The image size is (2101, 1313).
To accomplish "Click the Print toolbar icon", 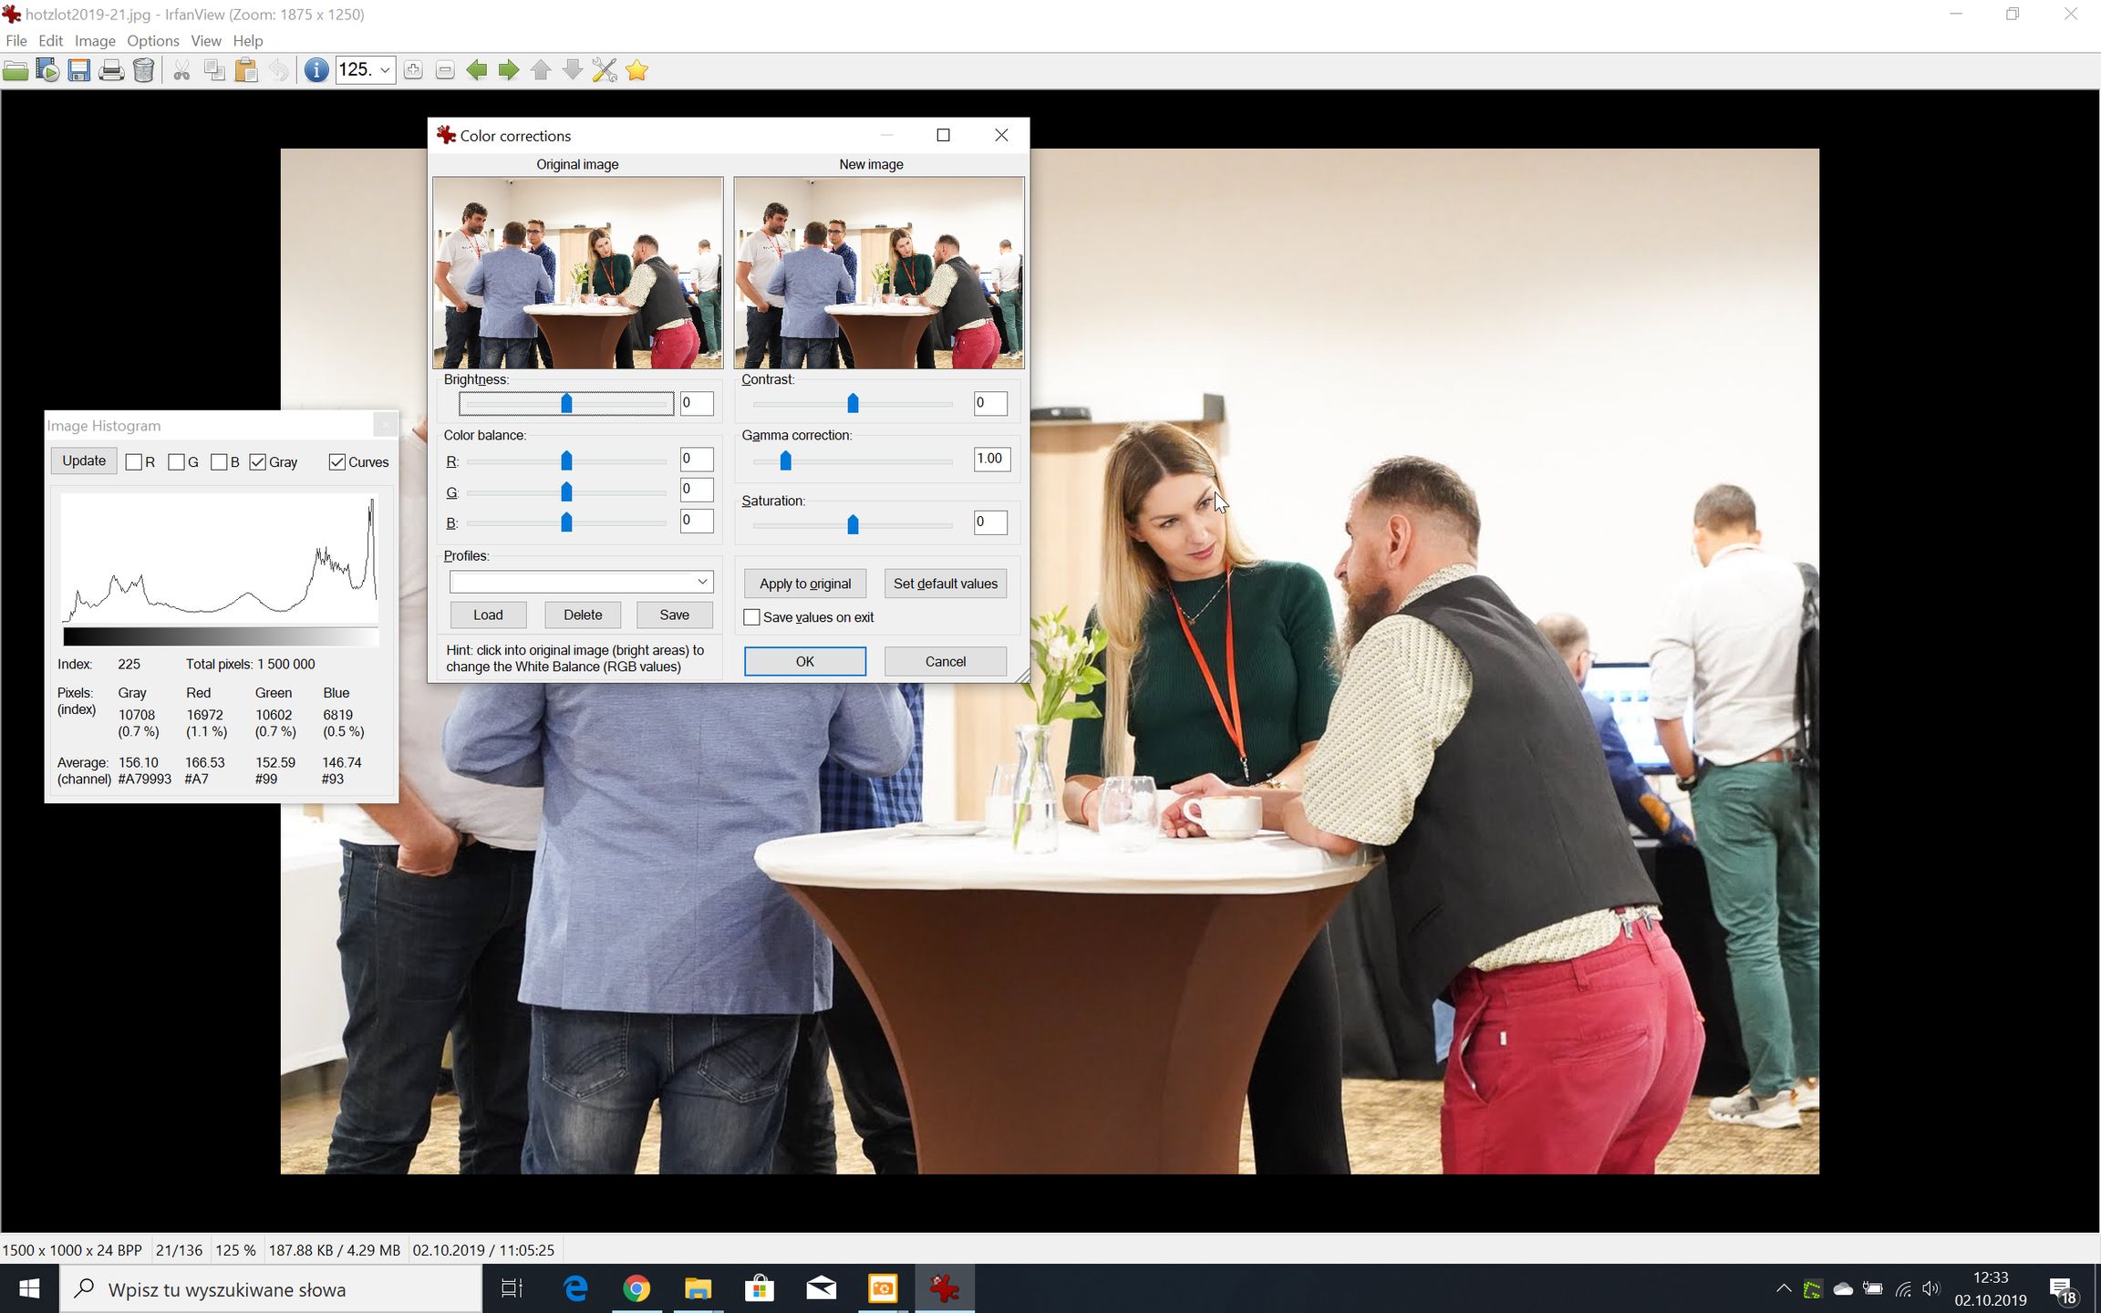I will pos(111,70).
